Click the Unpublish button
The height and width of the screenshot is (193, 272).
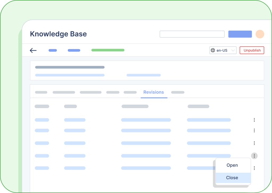click(x=252, y=50)
